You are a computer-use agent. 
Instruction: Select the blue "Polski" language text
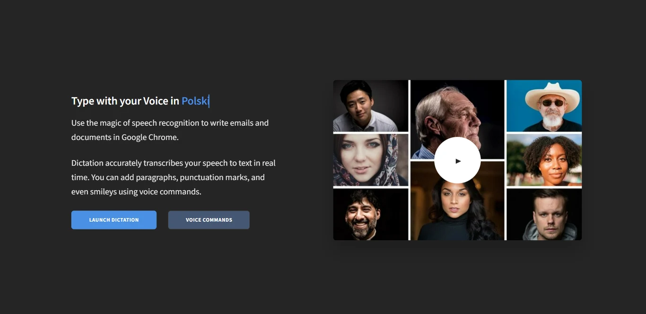click(195, 101)
